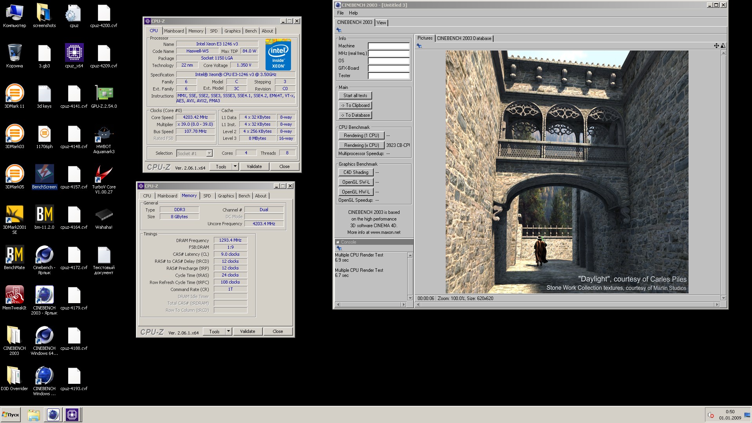Click Start all tests button
Image resolution: width=752 pixels, height=423 pixels.
[x=355, y=96]
